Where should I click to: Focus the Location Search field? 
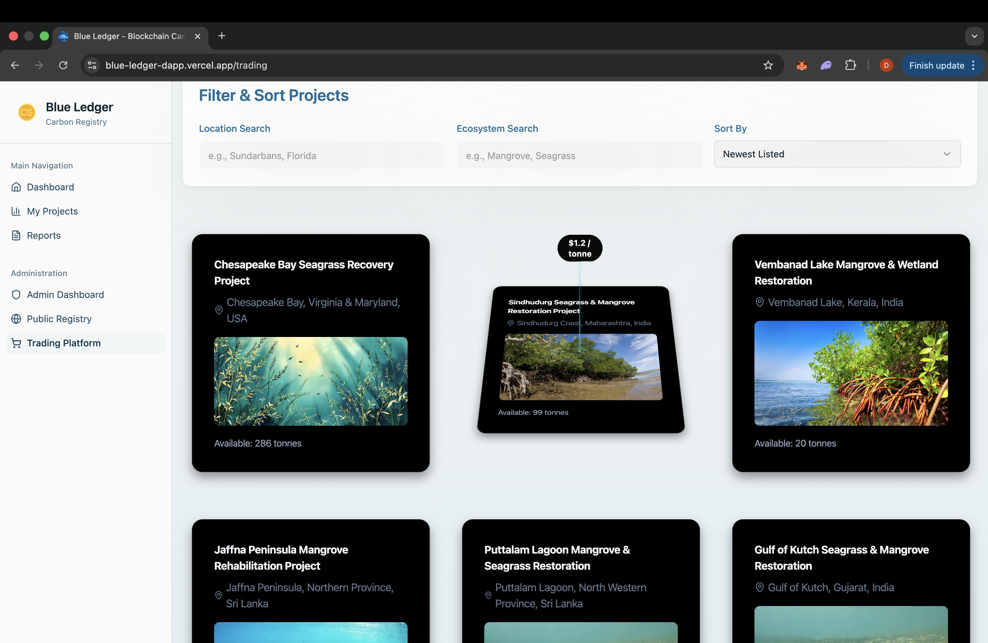[322, 156]
